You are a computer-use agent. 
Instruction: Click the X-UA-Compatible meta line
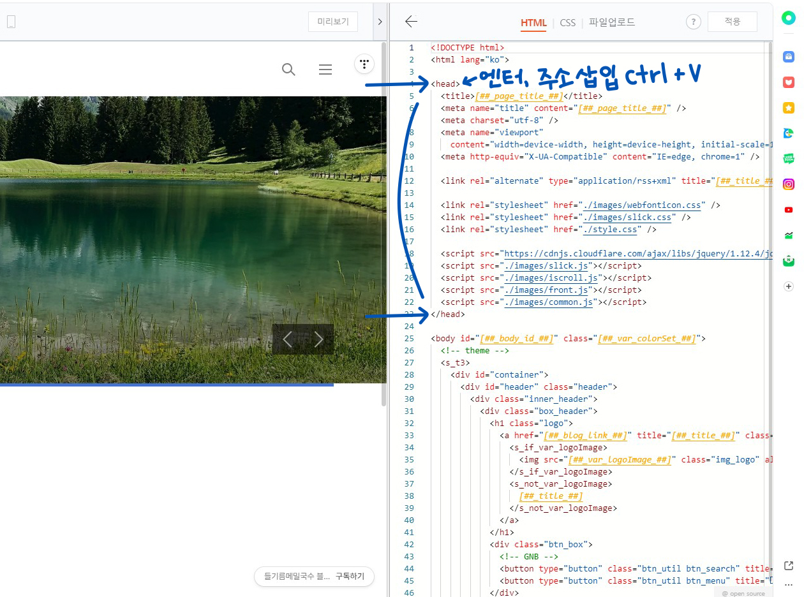[x=600, y=157]
